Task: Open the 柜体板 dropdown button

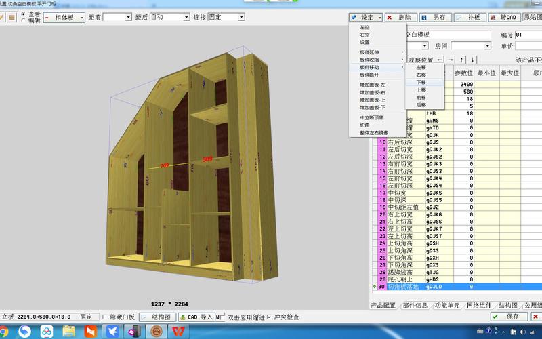Action: pos(64,18)
